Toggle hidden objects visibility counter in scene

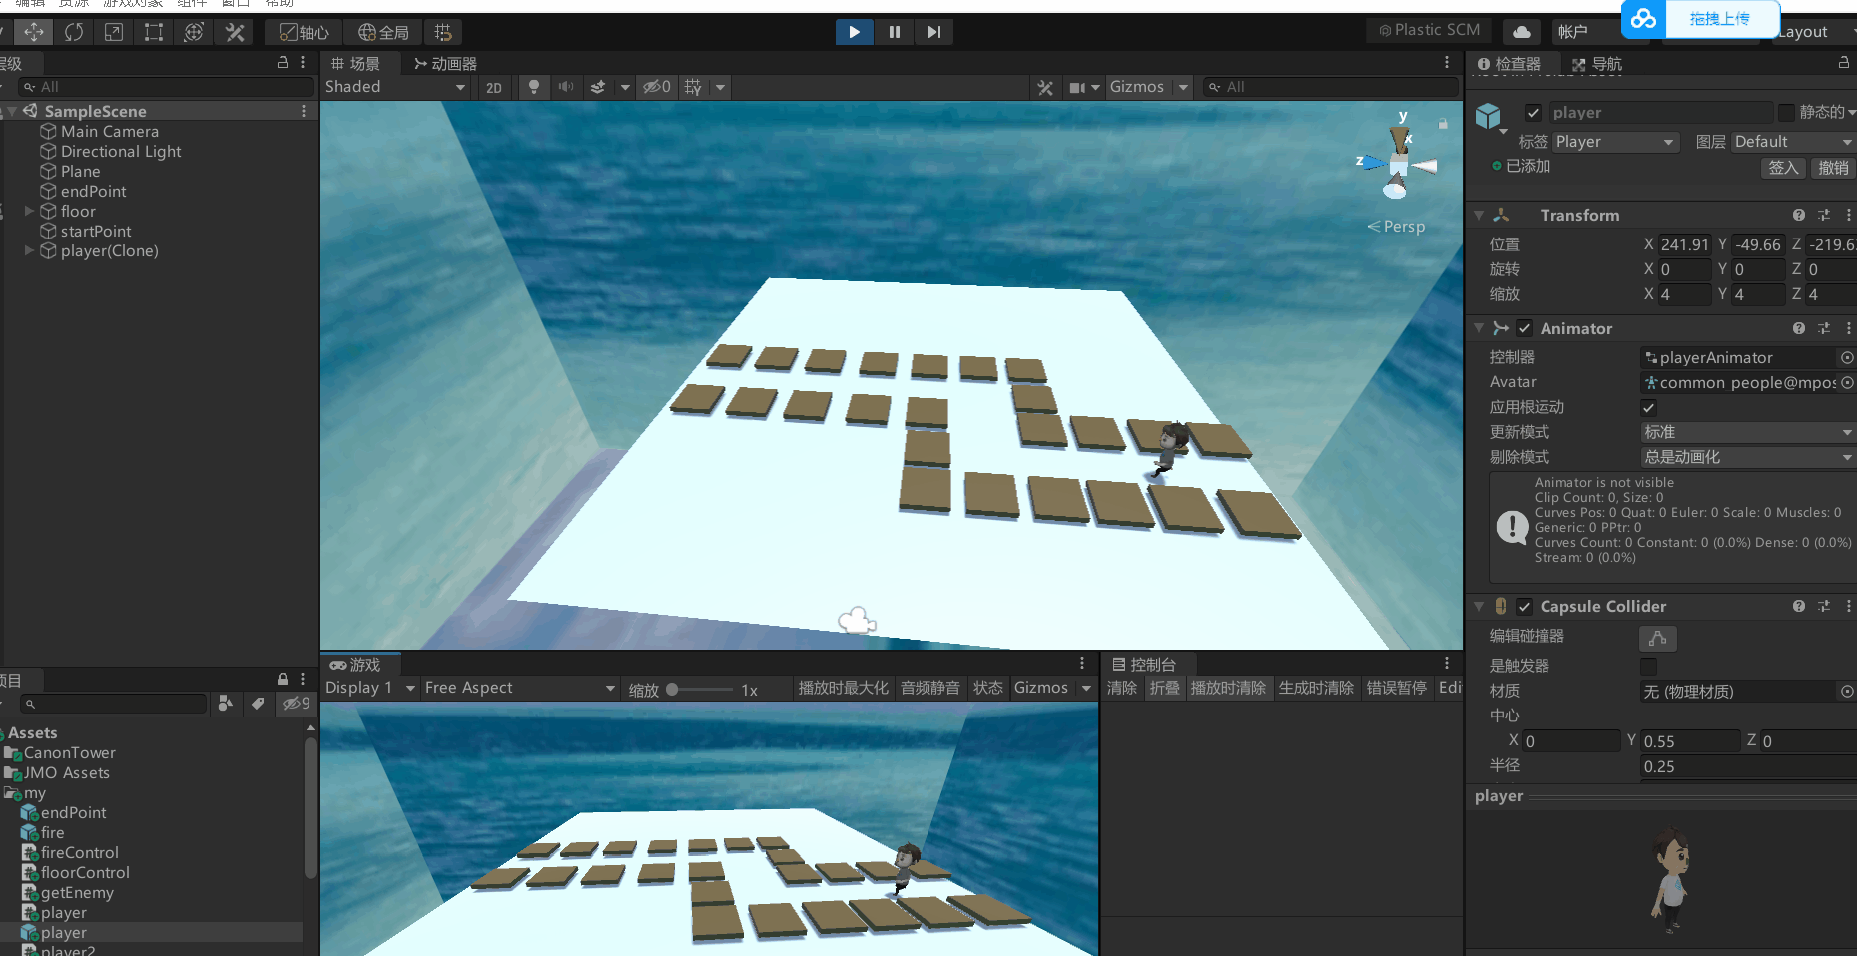pos(657,87)
